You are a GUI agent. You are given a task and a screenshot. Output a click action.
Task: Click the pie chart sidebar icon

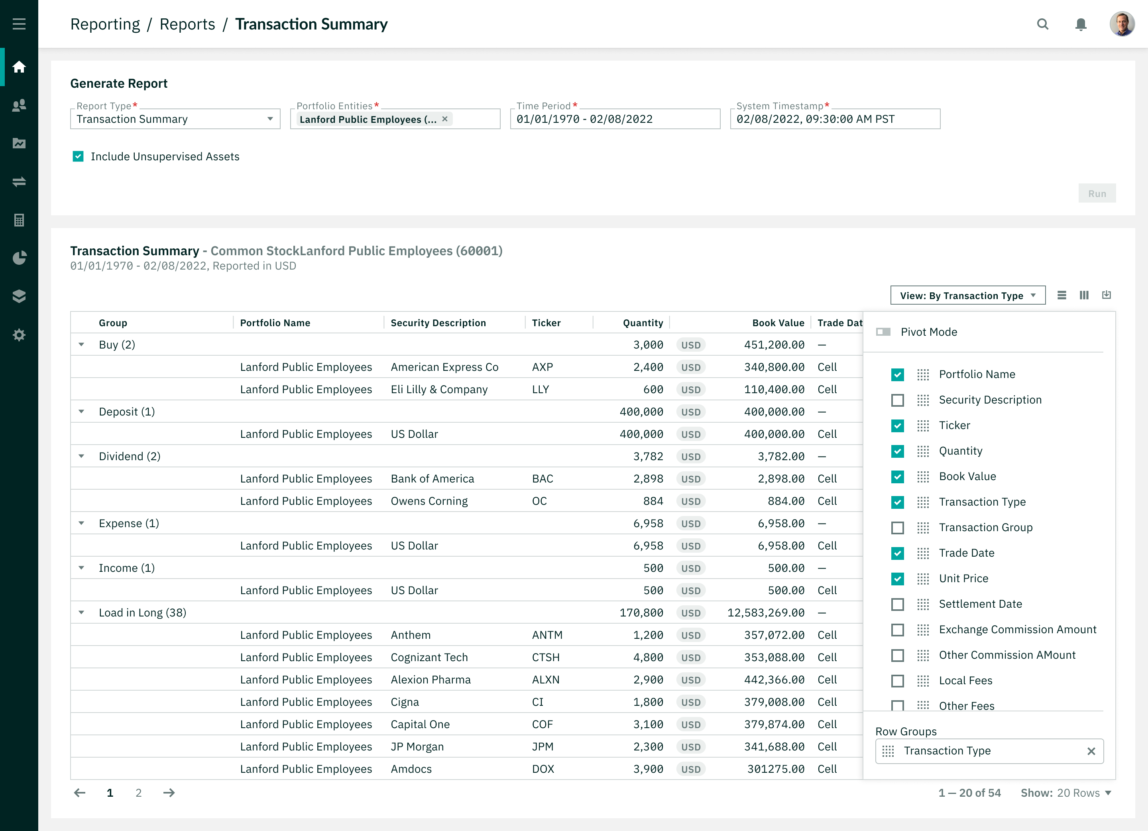(19, 258)
